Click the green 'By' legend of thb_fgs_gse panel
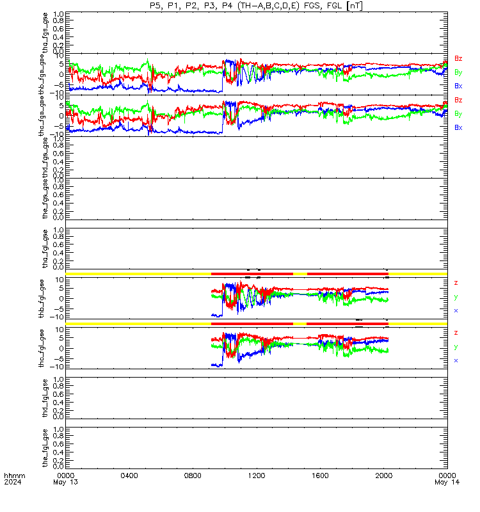 coord(458,72)
